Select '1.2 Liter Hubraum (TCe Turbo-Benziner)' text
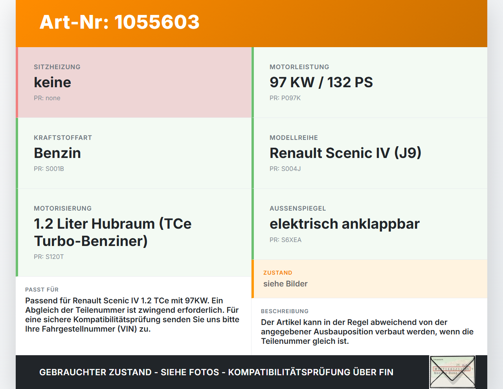Viewport: 503px width, 389px height. (x=113, y=232)
